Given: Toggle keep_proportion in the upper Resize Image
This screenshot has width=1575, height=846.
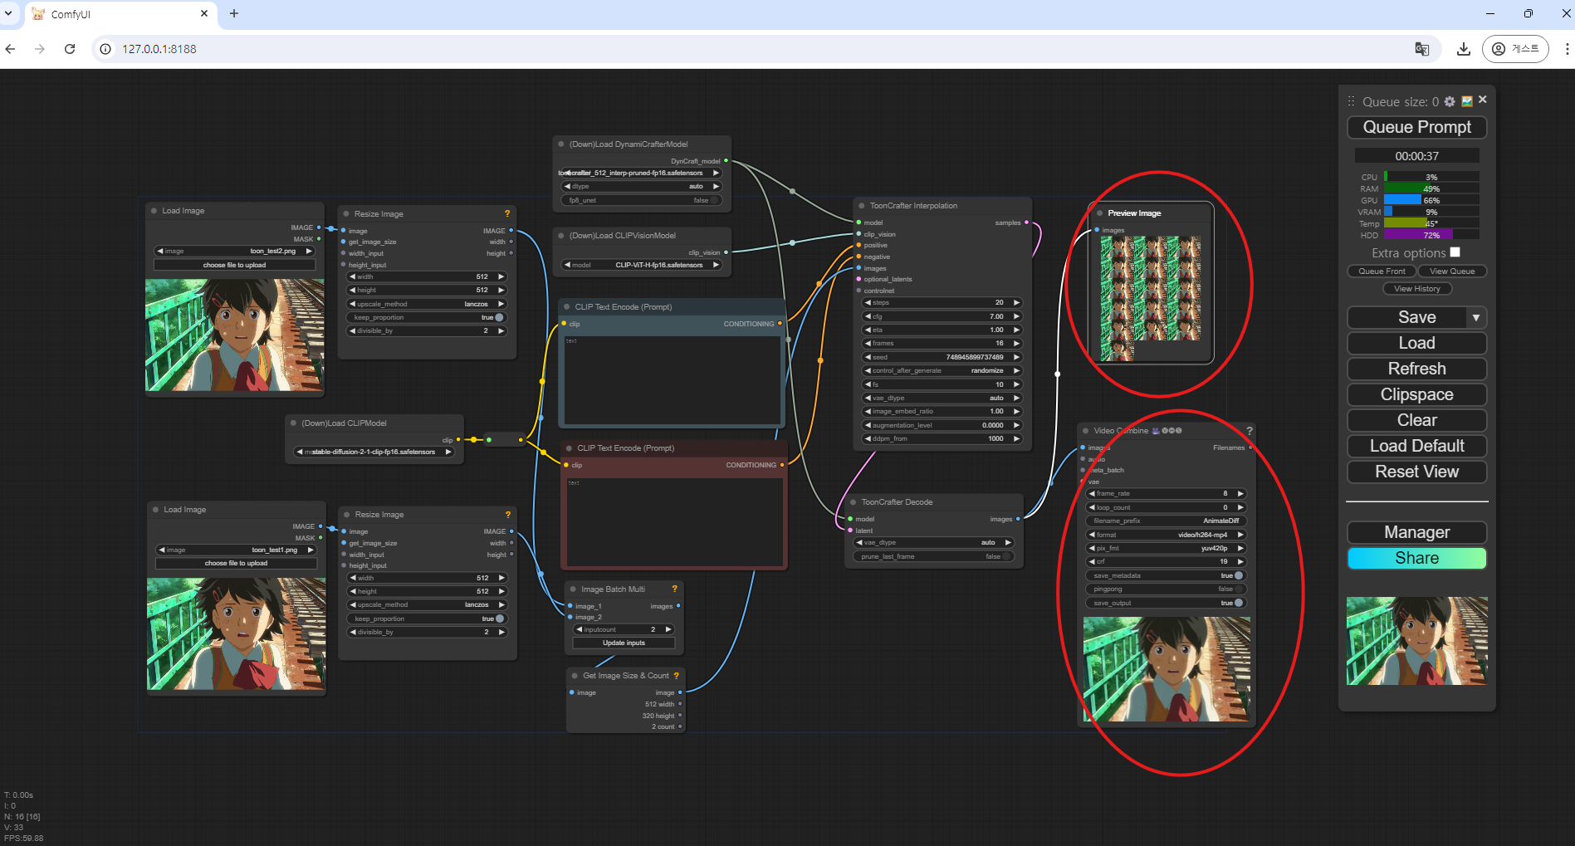Looking at the screenshot, I should pos(426,317).
